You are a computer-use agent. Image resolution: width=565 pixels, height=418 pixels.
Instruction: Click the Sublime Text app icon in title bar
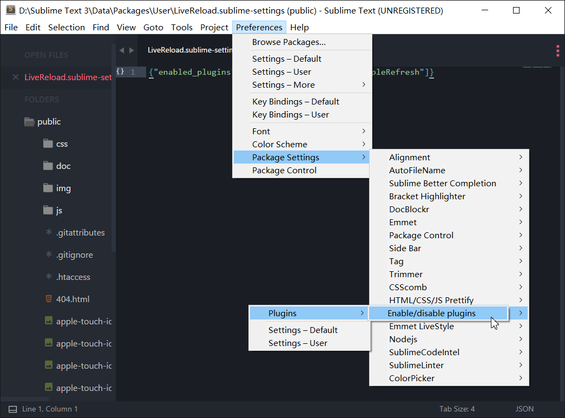point(10,10)
